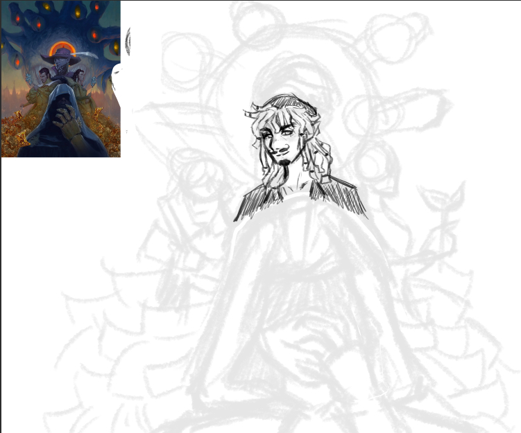Click the inked character's goatee
521x433 pixels.
pyautogui.click(x=282, y=164)
